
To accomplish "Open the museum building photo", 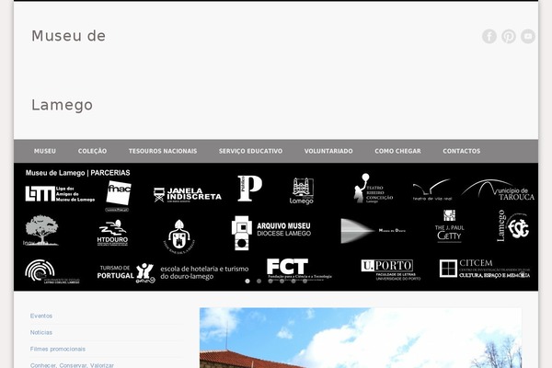I will click(x=361, y=338).
